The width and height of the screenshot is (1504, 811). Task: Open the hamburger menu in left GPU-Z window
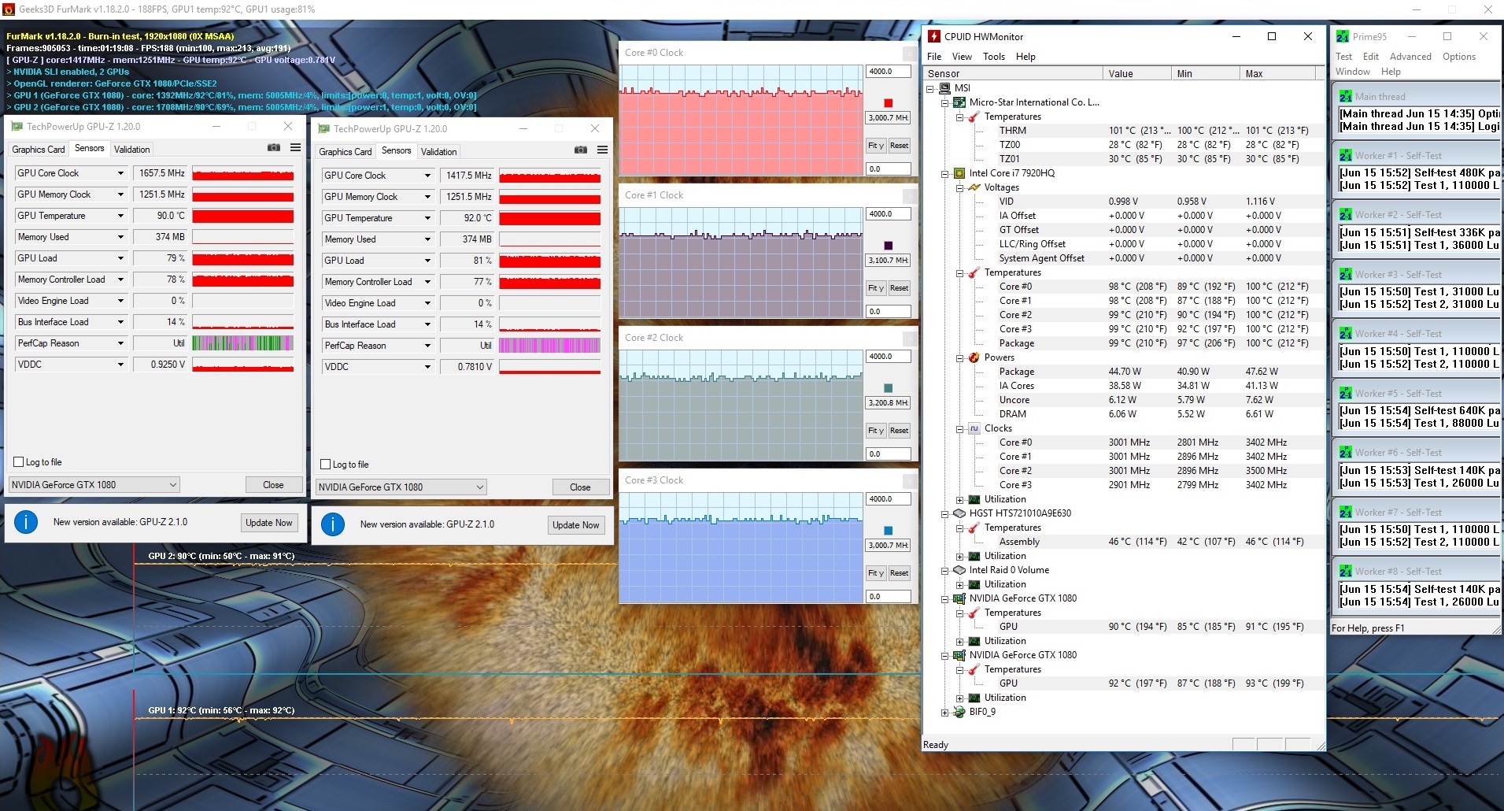tap(295, 148)
